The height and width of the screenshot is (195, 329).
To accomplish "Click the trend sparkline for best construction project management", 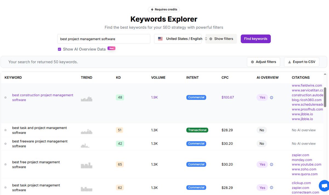I will point(86,99).
